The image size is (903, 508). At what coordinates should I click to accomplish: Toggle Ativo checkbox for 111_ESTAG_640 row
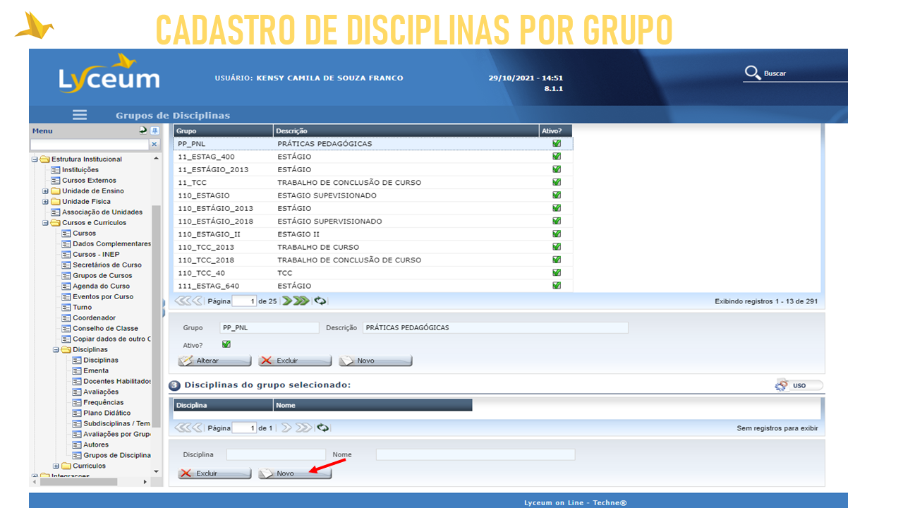(557, 285)
